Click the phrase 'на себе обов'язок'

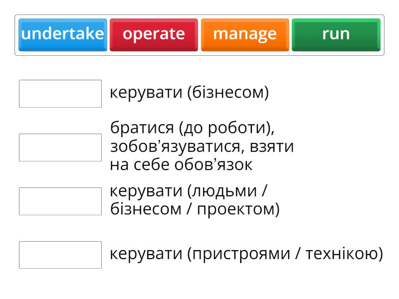pyautogui.click(x=181, y=165)
